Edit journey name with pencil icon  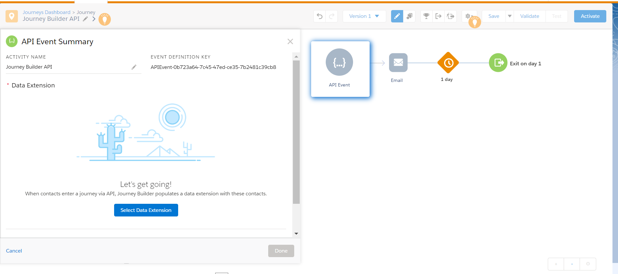coord(85,19)
